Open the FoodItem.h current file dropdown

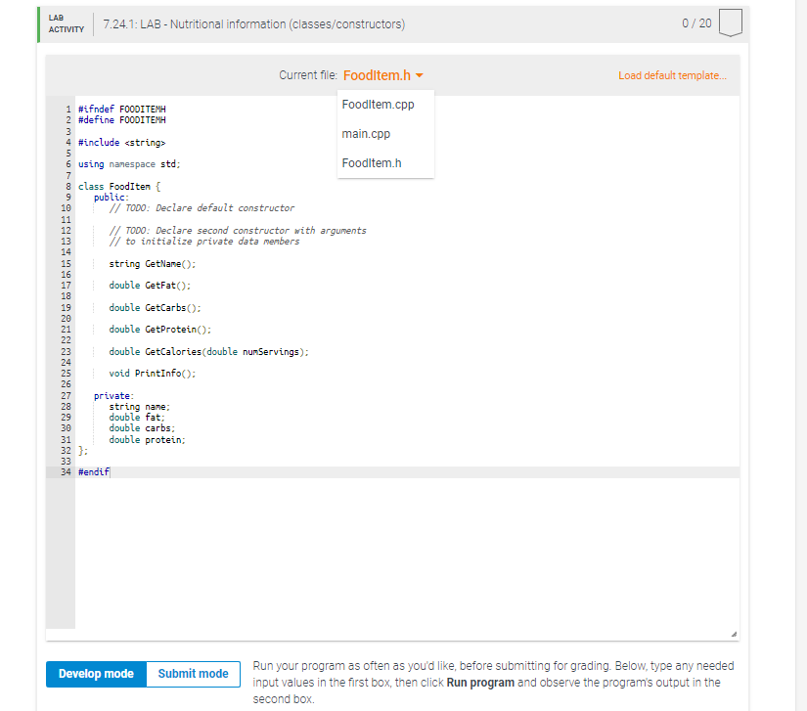(x=382, y=75)
